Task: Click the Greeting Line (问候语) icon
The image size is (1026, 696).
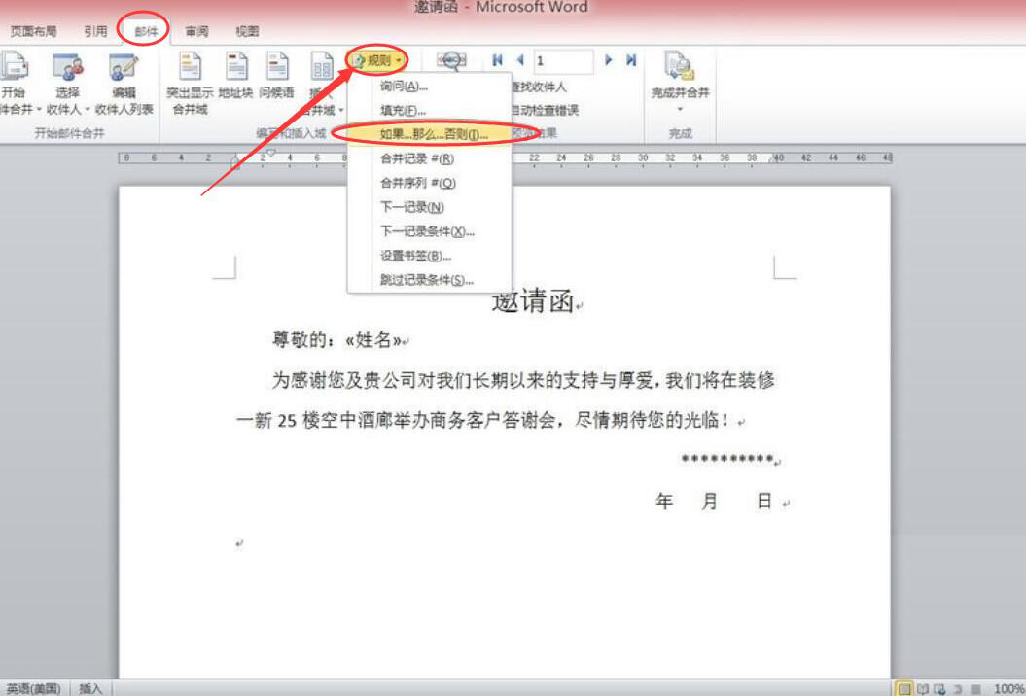Action: [x=277, y=67]
